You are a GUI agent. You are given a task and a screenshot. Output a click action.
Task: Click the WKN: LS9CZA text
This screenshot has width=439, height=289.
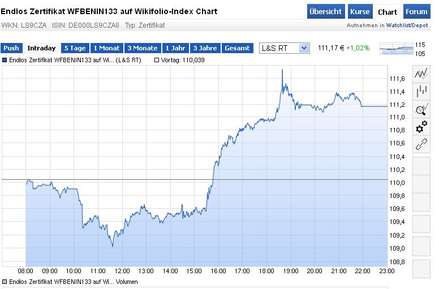tap(24, 25)
